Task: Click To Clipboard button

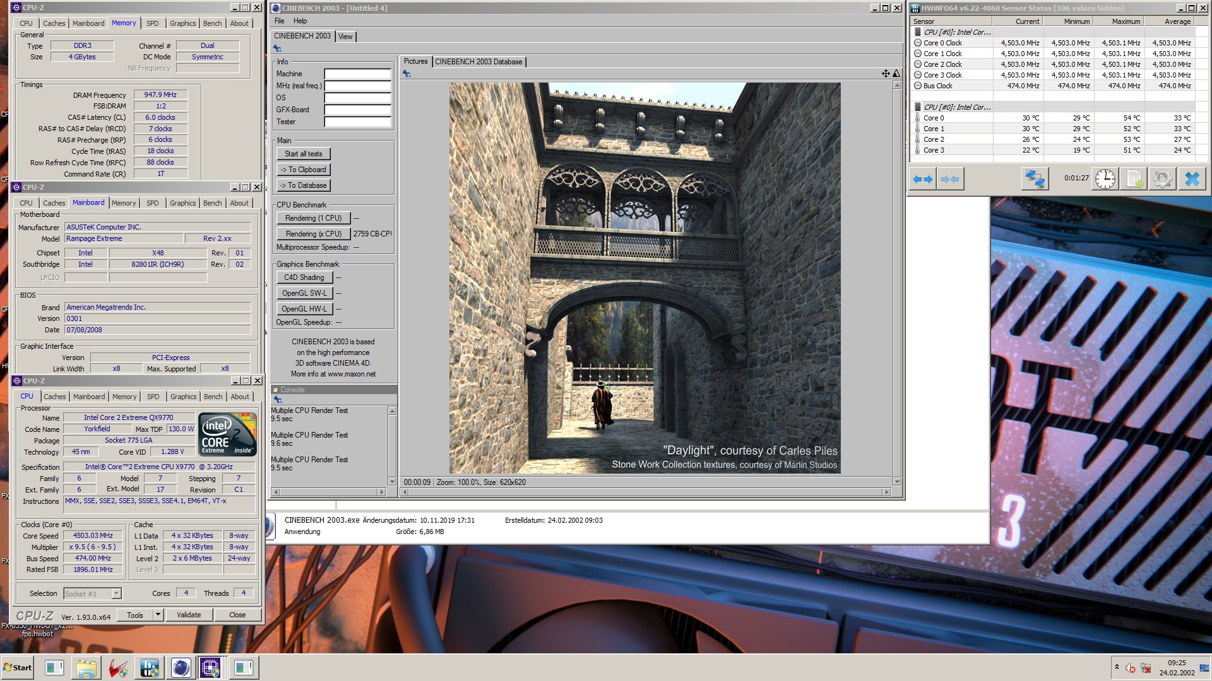Action: (303, 170)
